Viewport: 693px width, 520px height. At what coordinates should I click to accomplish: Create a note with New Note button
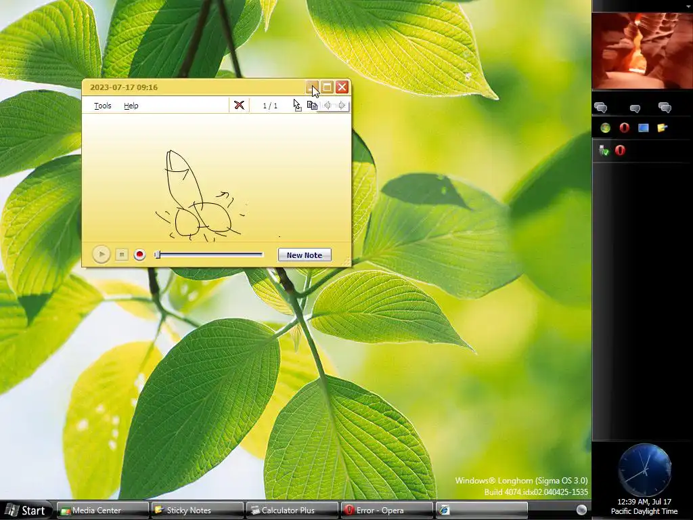point(305,255)
